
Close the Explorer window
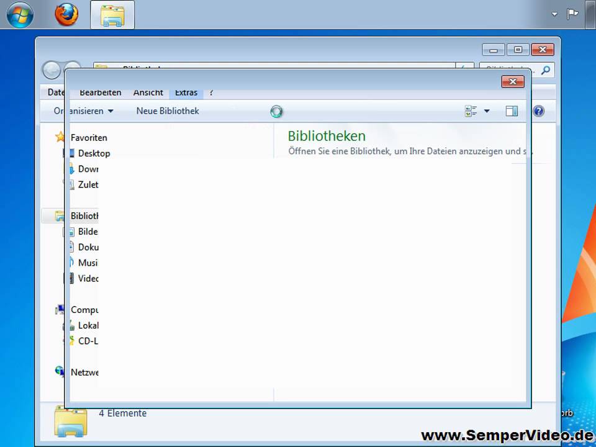pos(543,50)
